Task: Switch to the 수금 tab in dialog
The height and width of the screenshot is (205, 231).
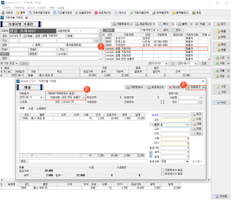Action: [x=31, y=108]
